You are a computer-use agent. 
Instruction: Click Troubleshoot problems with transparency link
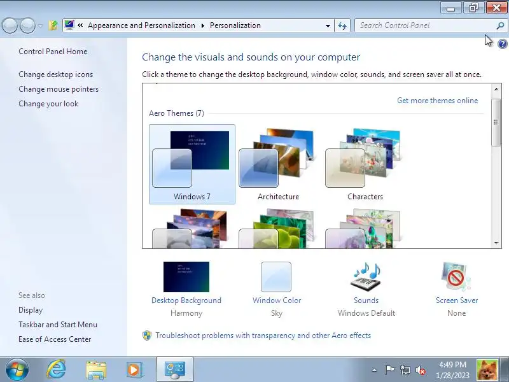(x=263, y=336)
